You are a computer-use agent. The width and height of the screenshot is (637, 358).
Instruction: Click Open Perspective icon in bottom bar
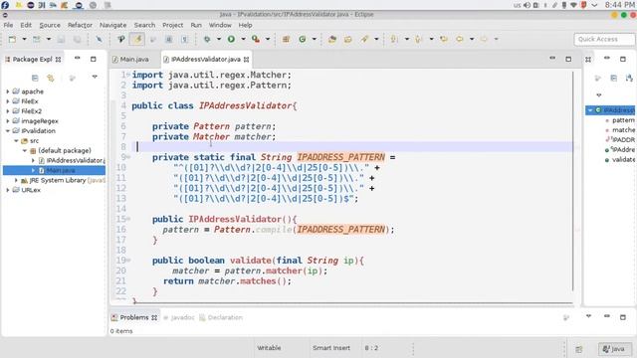pyautogui.click(x=579, y=349)
